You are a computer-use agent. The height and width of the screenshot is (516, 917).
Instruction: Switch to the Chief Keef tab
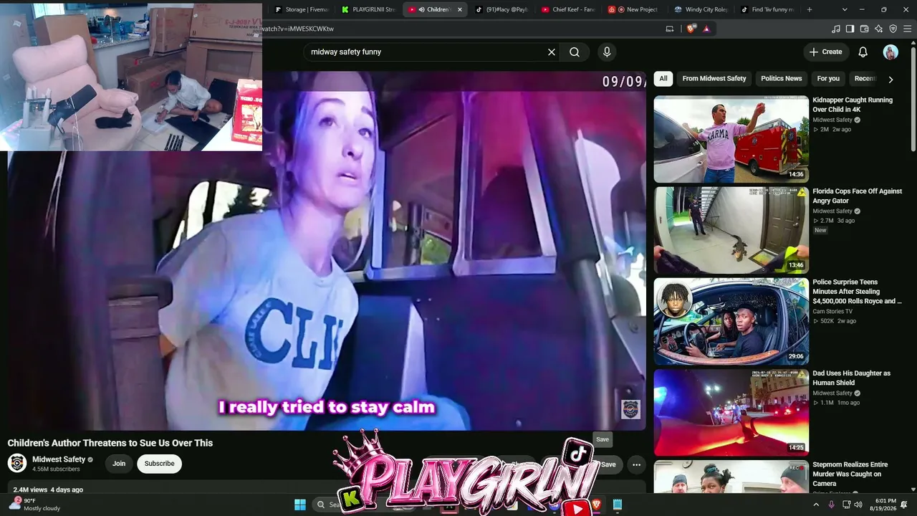tap(569, 9)
